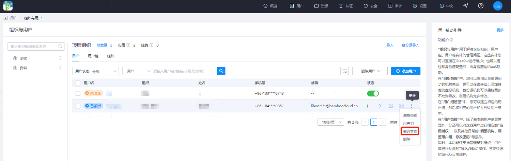Screen dimensions: 511x161
Task: Click phone number +86-184****0851
Action: (269, 106)
